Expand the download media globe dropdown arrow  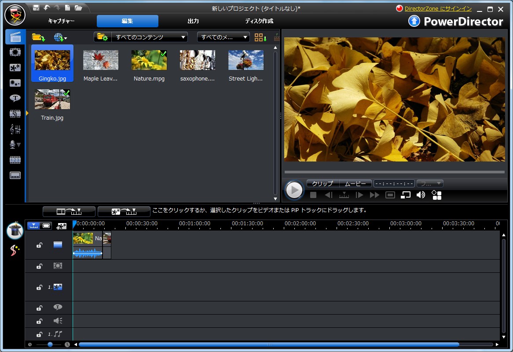pos(66,39)
